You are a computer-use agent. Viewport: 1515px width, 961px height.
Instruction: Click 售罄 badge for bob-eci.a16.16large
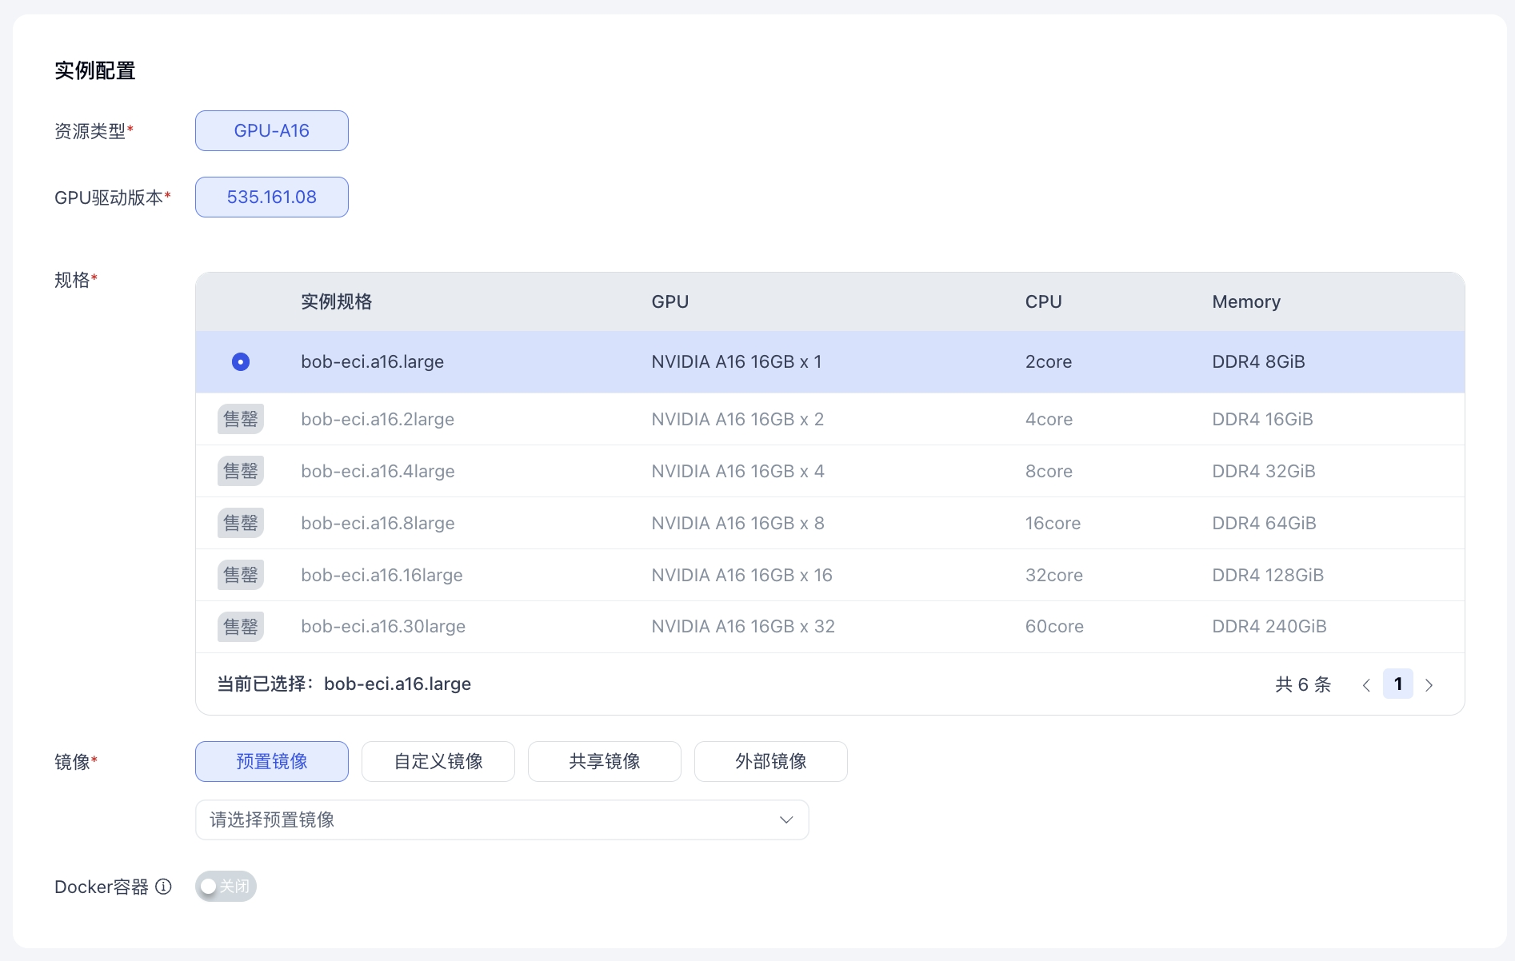point(241,575)
